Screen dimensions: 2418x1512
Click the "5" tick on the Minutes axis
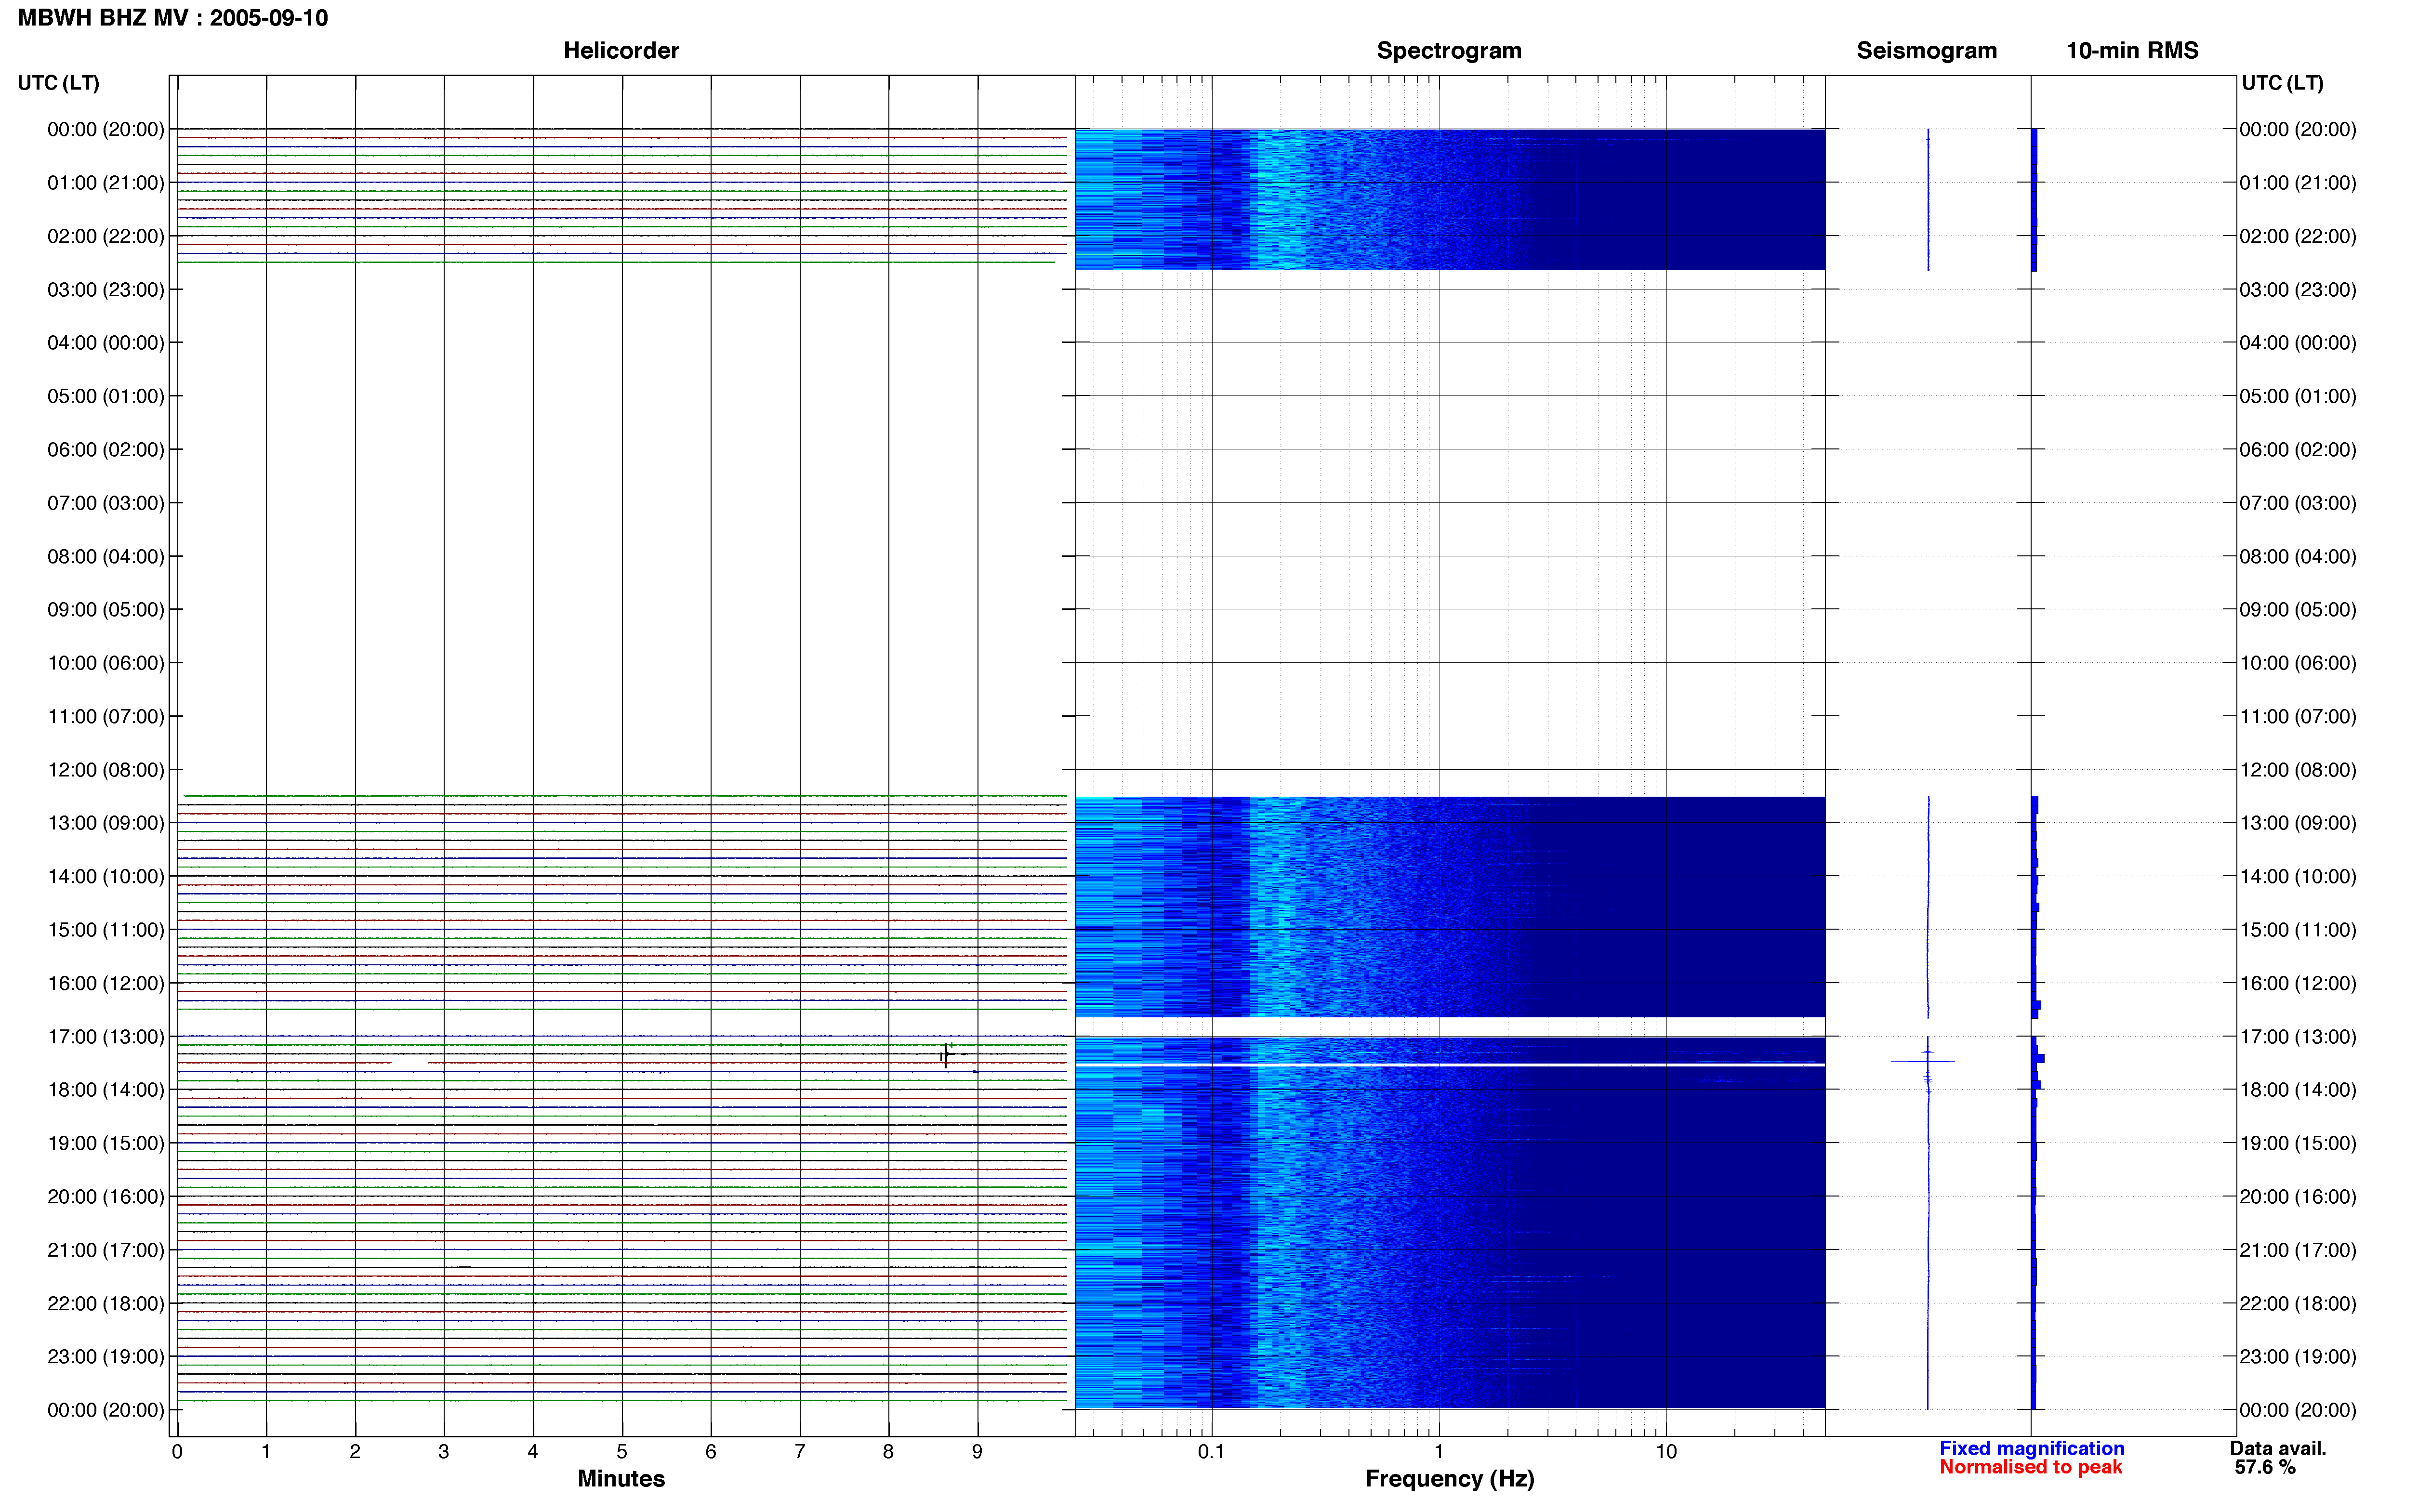coord(622,1452)
